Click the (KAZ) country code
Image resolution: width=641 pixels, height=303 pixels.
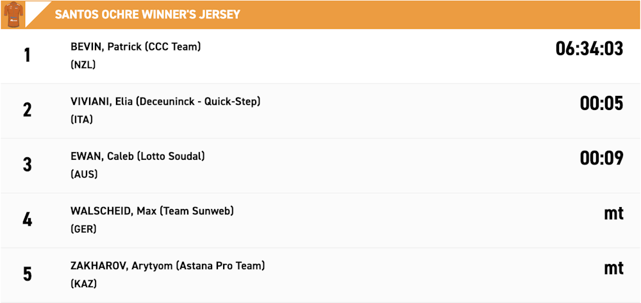point(83,284)
